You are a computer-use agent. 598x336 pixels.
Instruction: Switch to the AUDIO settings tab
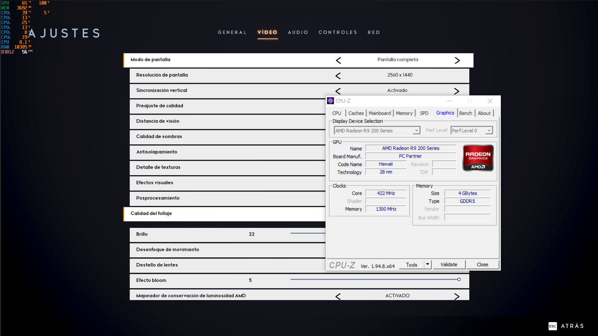point(298,32)
